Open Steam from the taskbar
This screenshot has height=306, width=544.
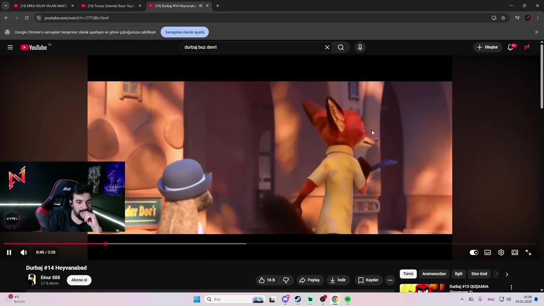tap(298, 300)
